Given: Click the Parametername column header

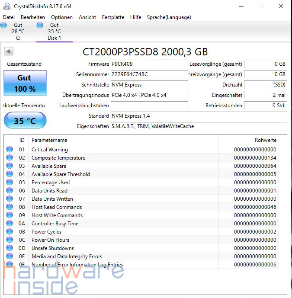Looking at the screenshot, I should coord(123,140).
